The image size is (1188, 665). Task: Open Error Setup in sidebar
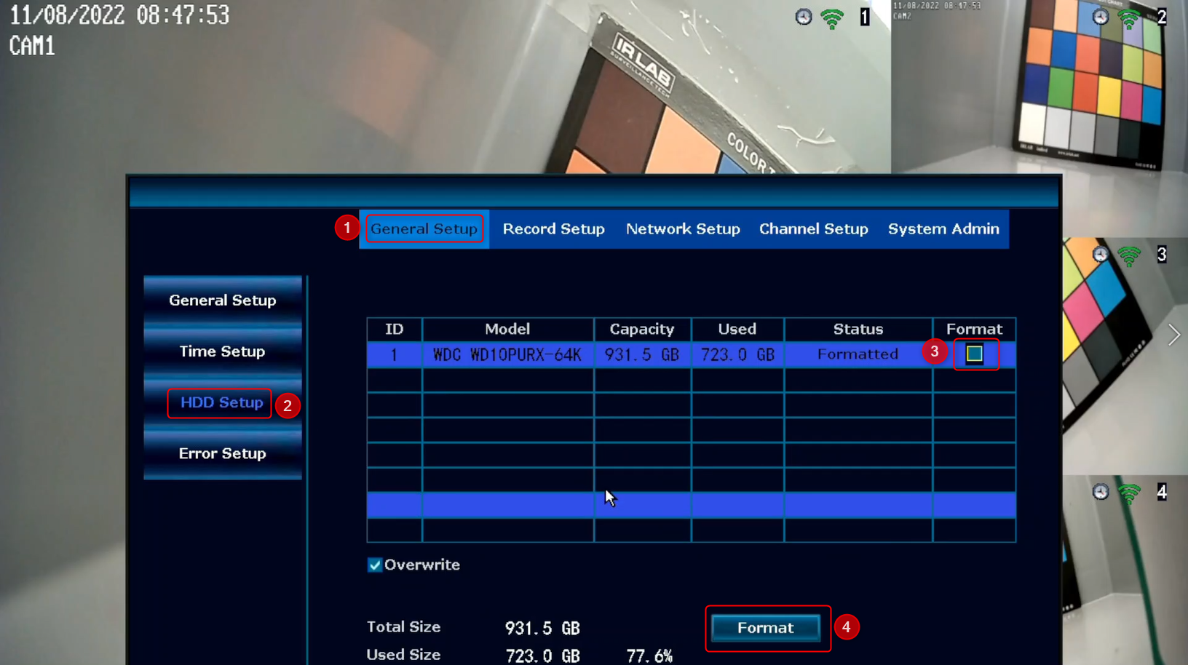pos(223,453)
